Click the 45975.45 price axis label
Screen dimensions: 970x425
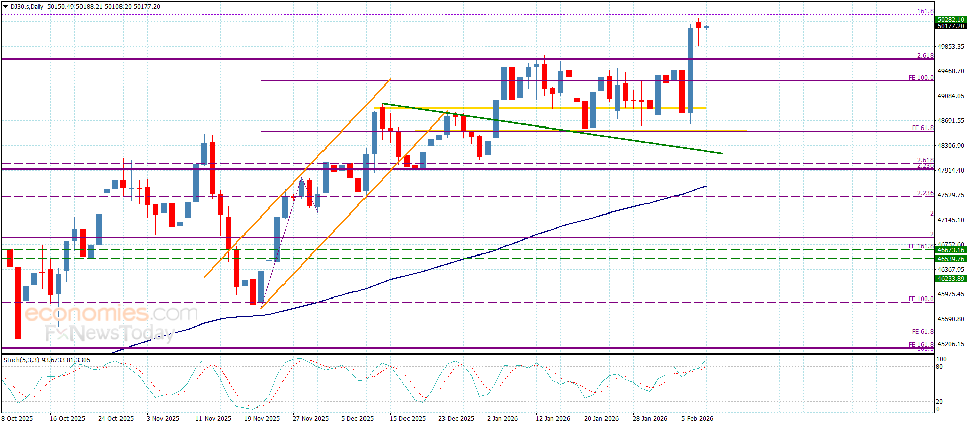951,294
